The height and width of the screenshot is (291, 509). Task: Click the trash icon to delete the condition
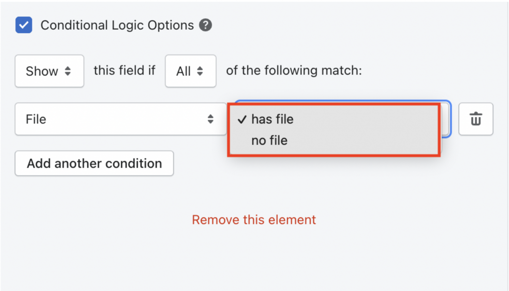coord(476,119)
